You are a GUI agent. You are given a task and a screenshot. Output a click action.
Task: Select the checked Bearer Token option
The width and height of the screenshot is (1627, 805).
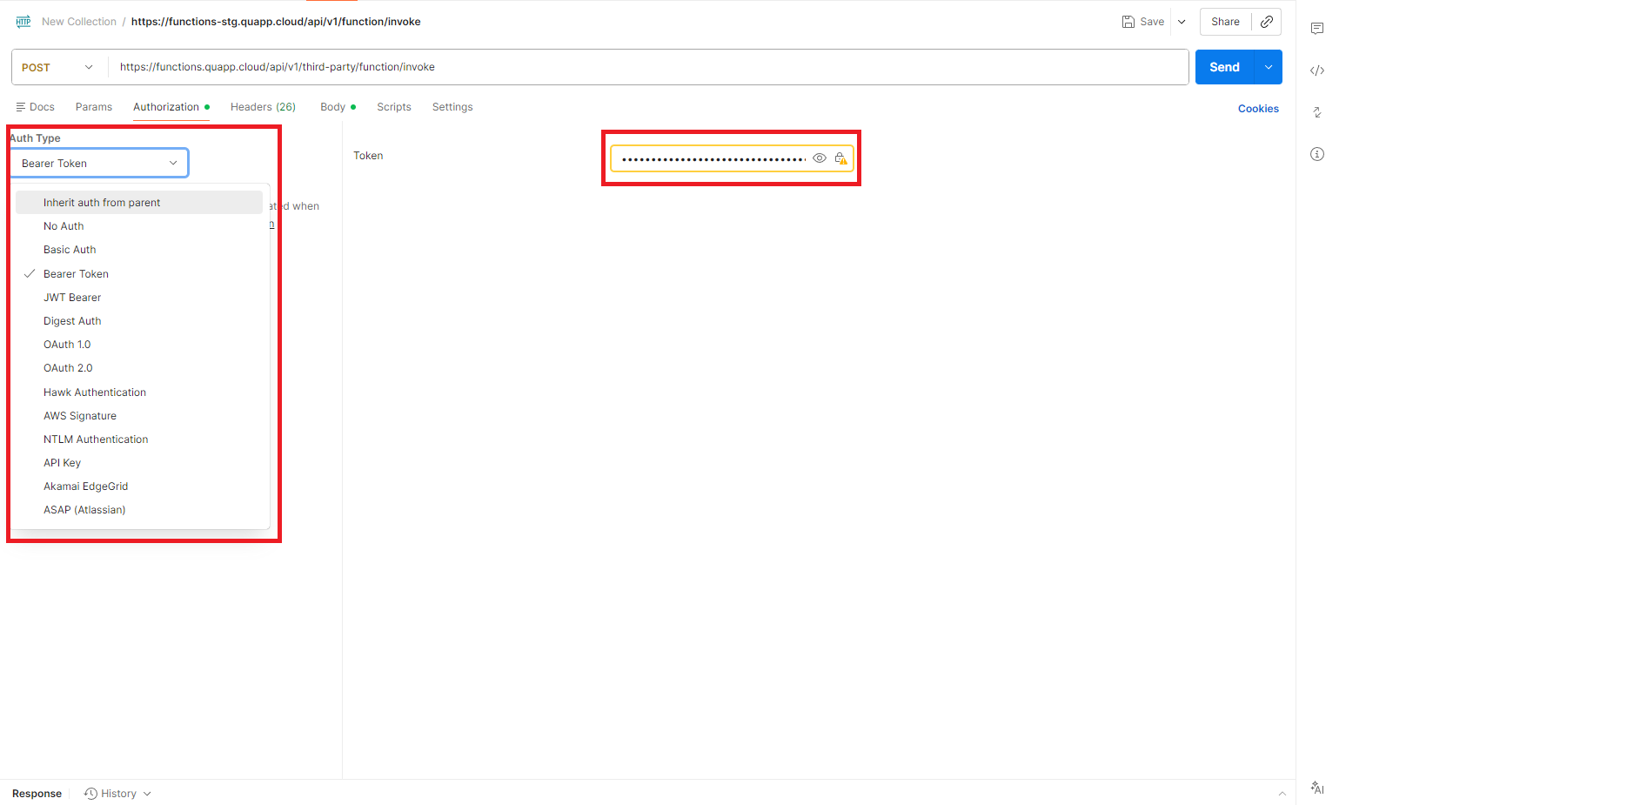(76, 273)
